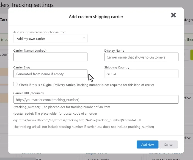Image resolution: width=193 pixels, height=160 pixels.
Task: Open the 'Add my own carrier' dropdown
Action: click(x=51, y=38)
